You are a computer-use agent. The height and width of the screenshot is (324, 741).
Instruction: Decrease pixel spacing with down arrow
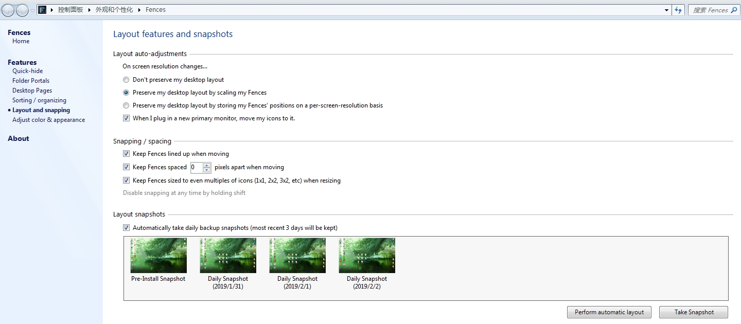click(x=207, y=170)
